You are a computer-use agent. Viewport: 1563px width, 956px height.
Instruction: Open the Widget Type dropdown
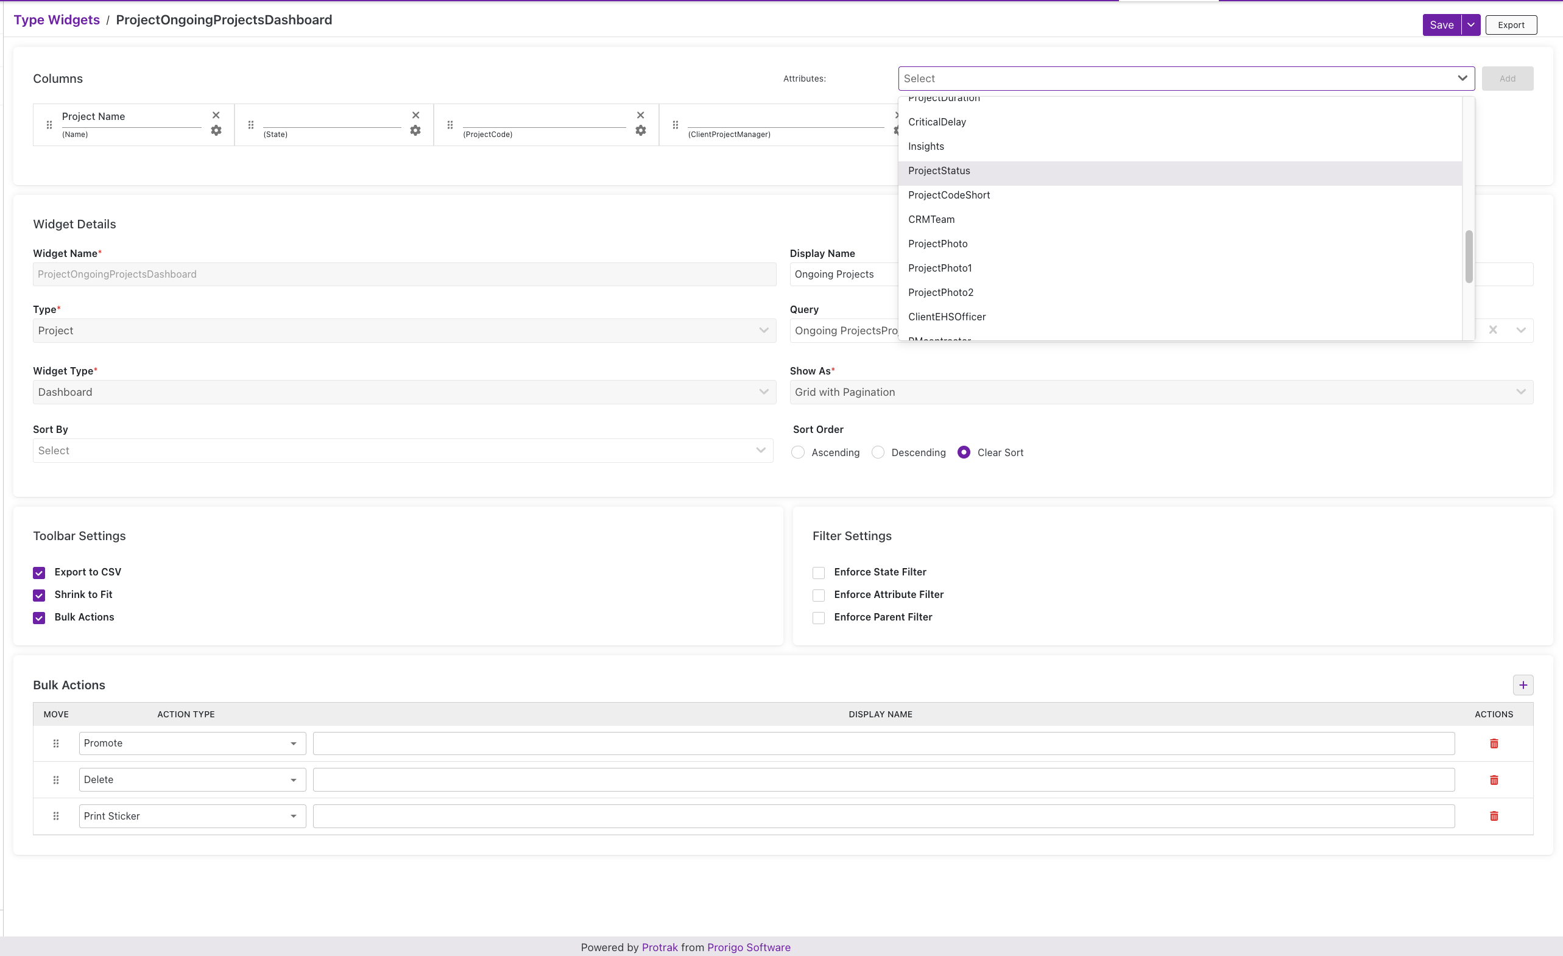pos(404,392)
